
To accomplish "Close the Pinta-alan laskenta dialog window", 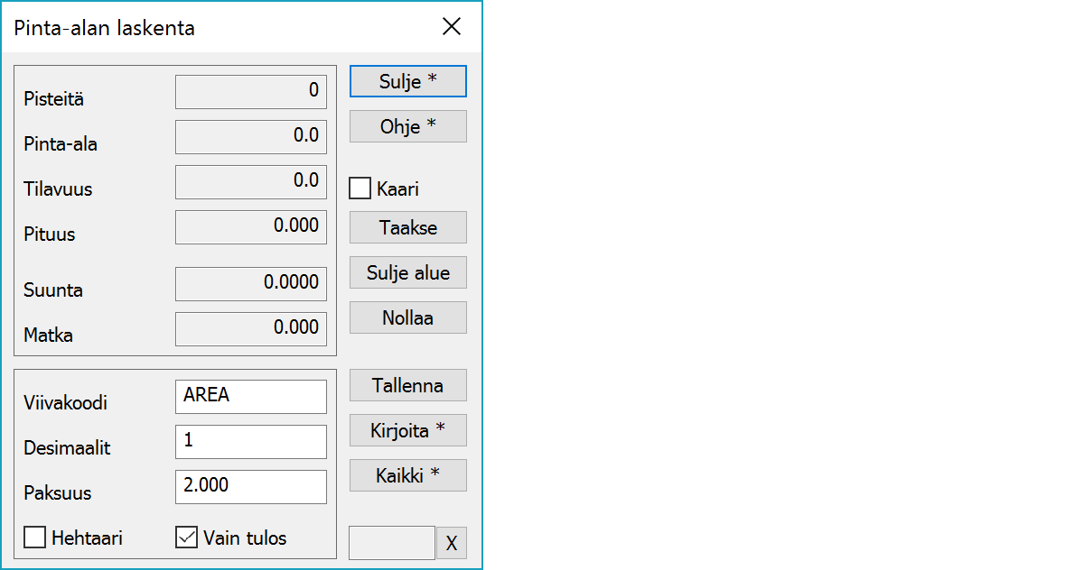I will pyautogui.click(x=452, y=27).
